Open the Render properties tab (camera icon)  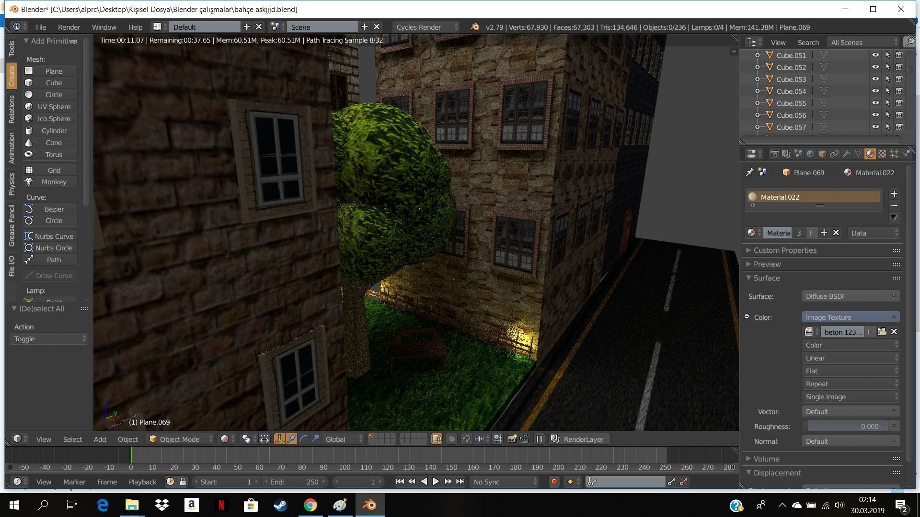[774, 154]
